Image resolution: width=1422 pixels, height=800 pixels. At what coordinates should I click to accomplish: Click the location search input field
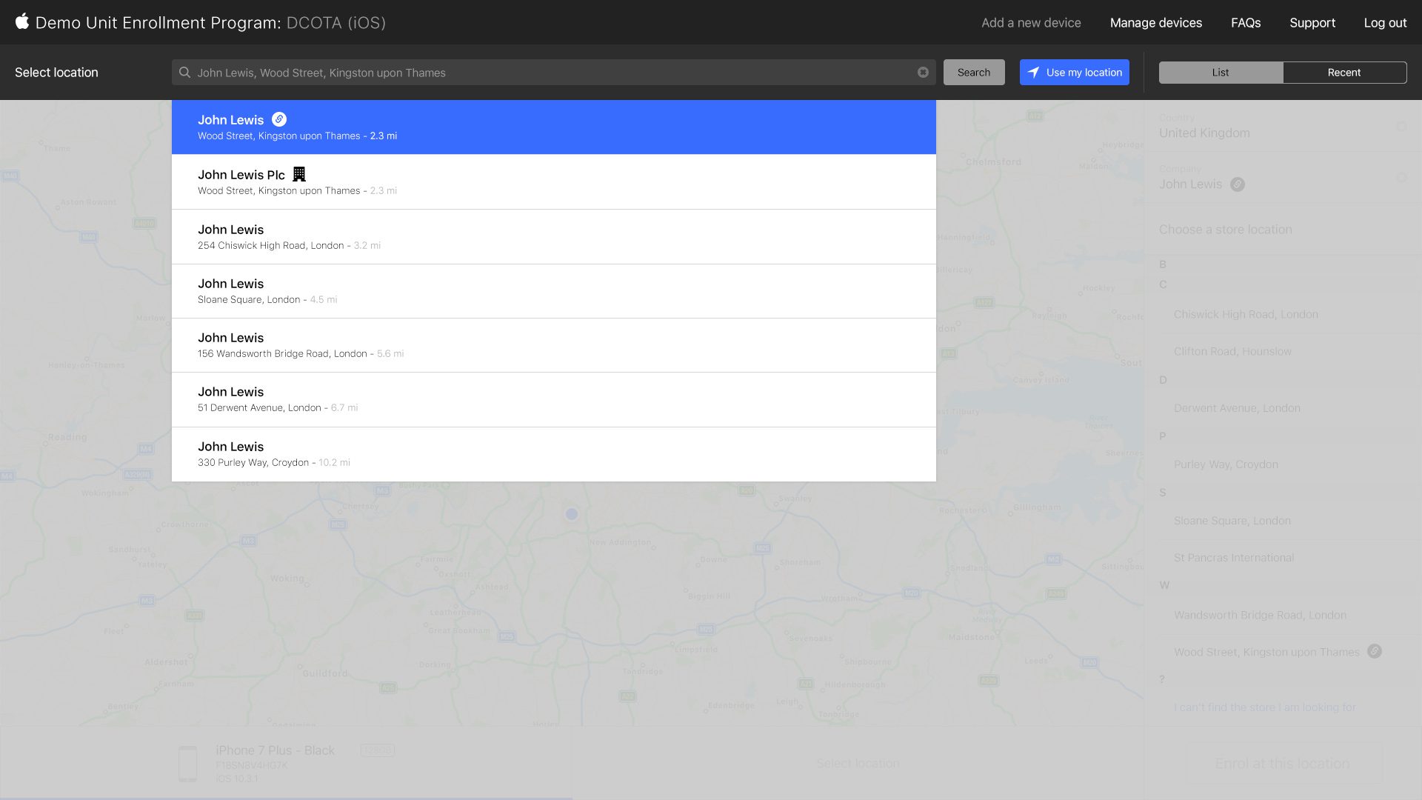[x=554, y=73]
